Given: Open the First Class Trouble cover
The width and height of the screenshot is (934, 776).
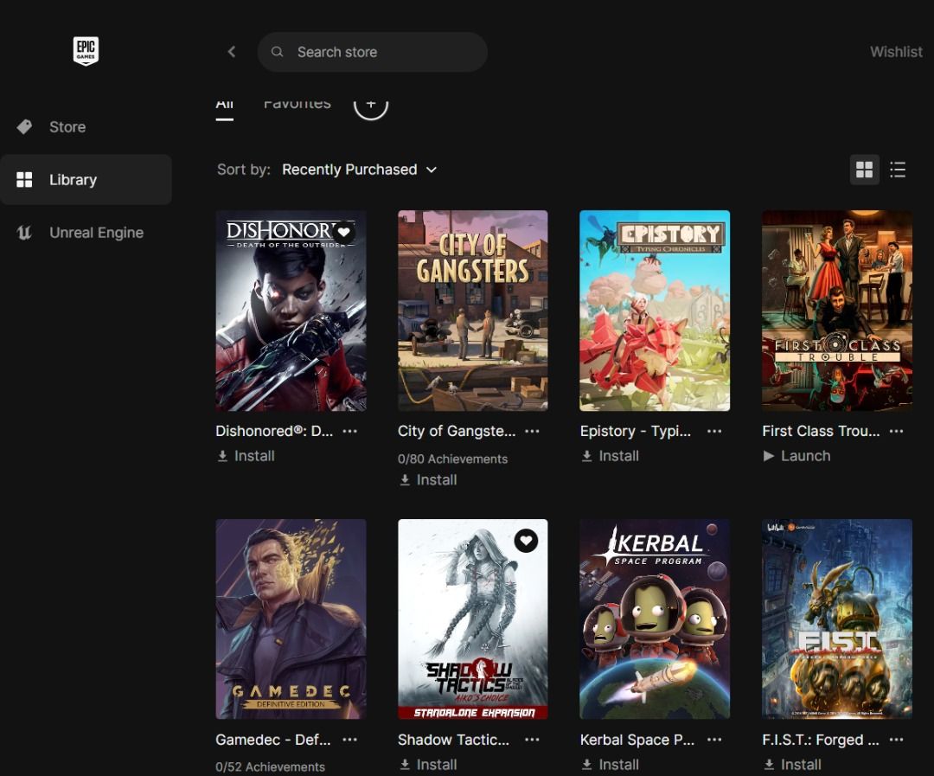Looking at the screenshot, I should (837, 311).
